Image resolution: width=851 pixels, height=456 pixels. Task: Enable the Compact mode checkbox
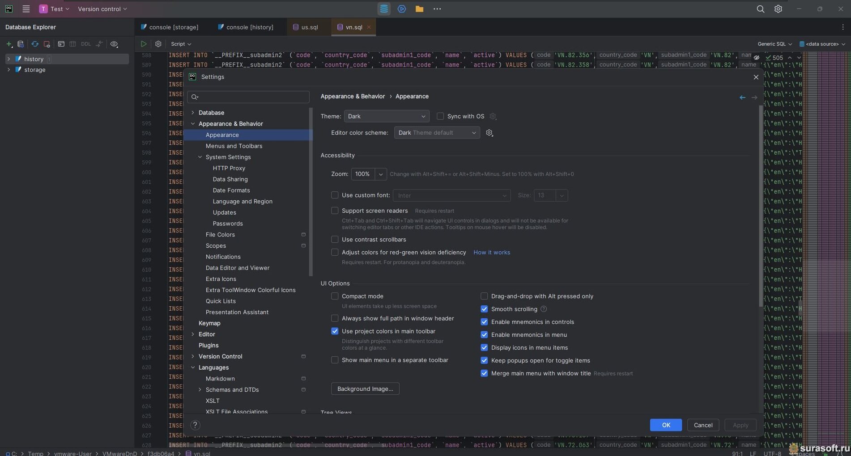point(335,296)
